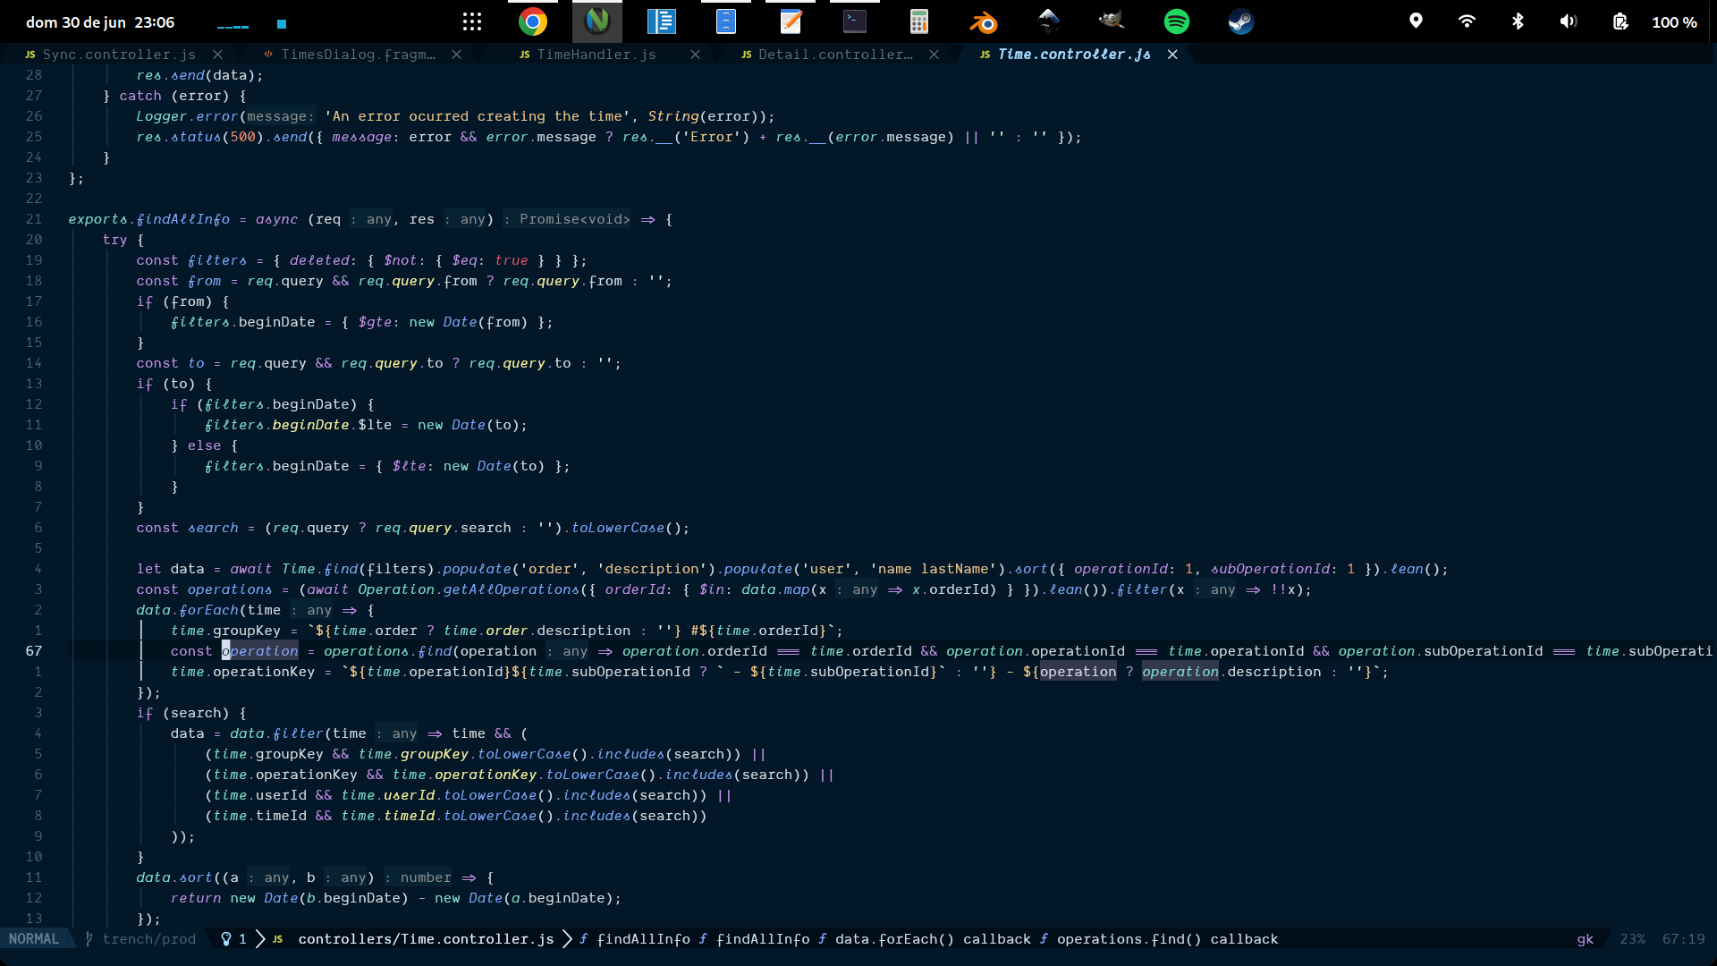Screen dimensions: 1717x966
Task: Open the text editor notepad icon
Action: click(791, 21)
